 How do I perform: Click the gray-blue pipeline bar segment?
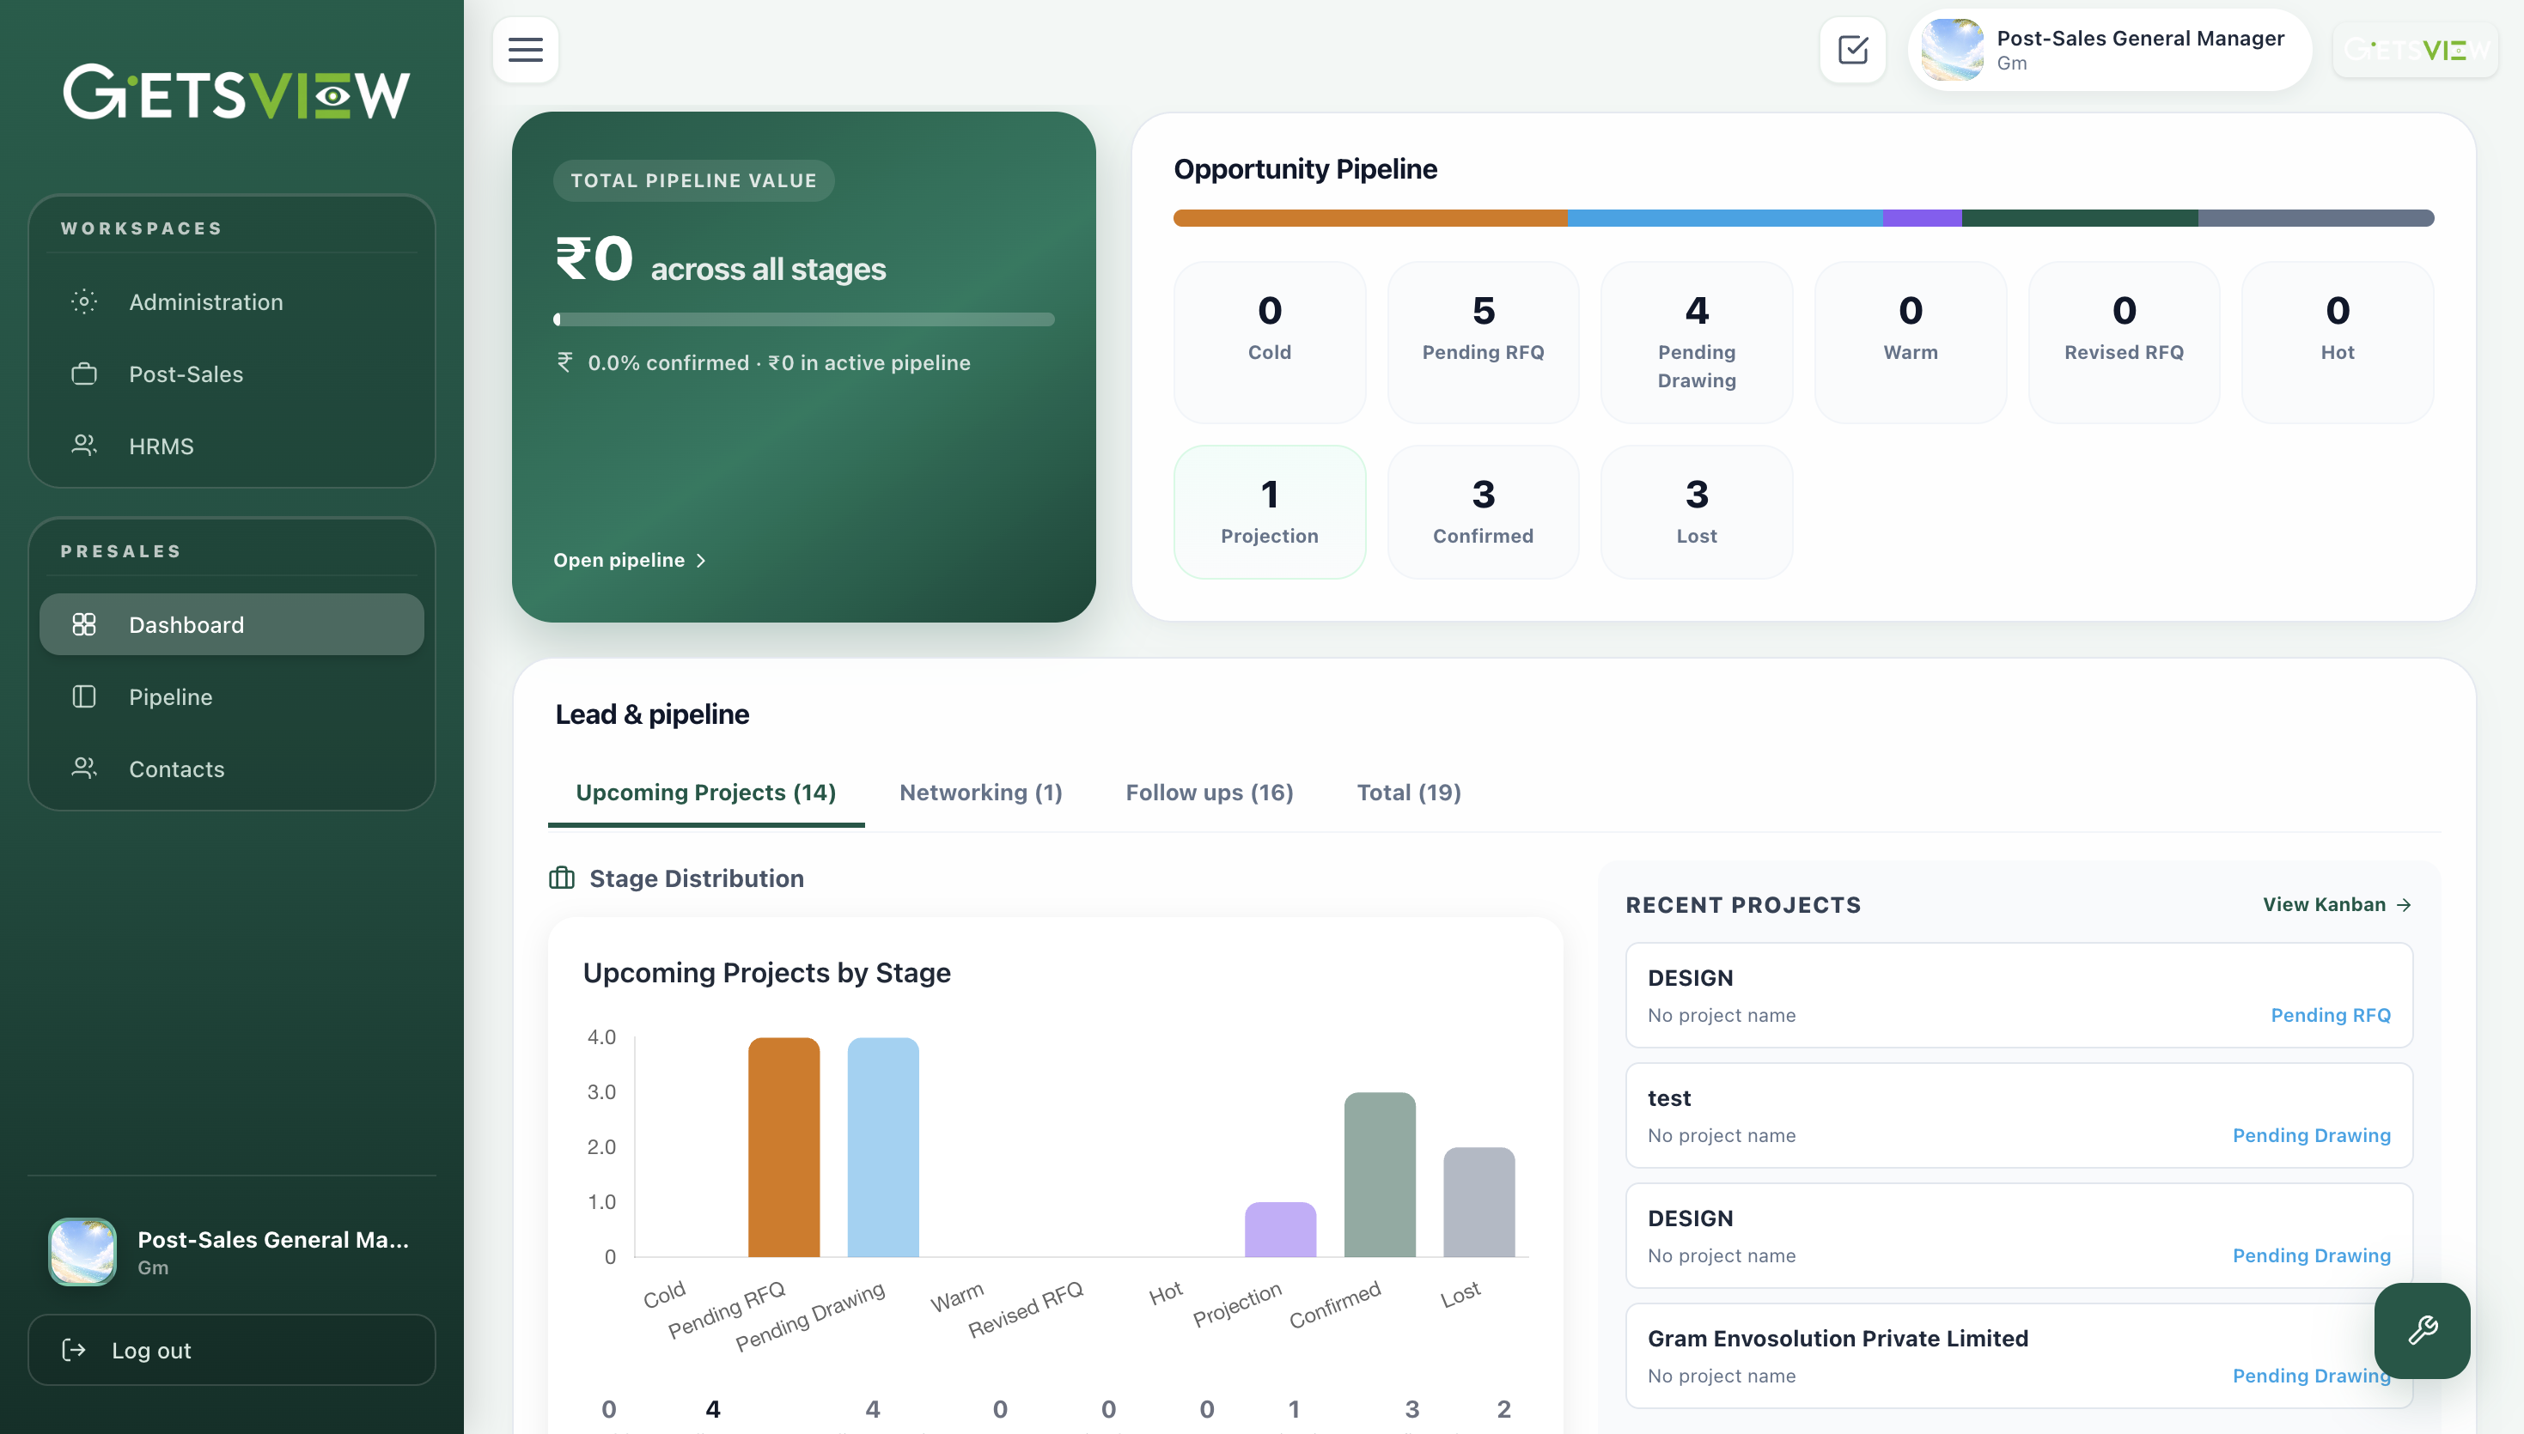pyautogui.click(x=2315, y=217)
